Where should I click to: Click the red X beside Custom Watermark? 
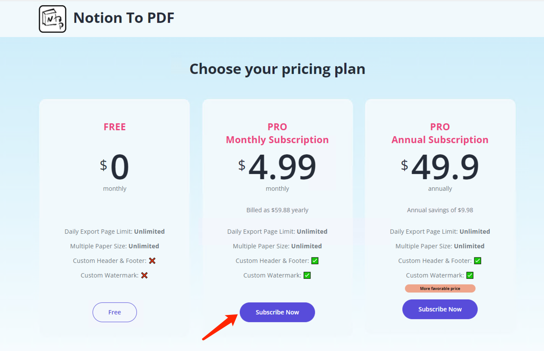pyautogui.click(x=144, y=275)
